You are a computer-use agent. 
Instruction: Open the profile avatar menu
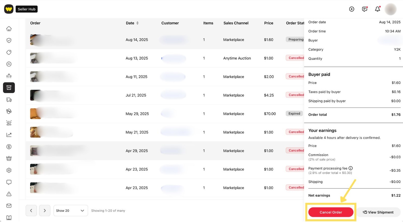(x=390, y=9)
